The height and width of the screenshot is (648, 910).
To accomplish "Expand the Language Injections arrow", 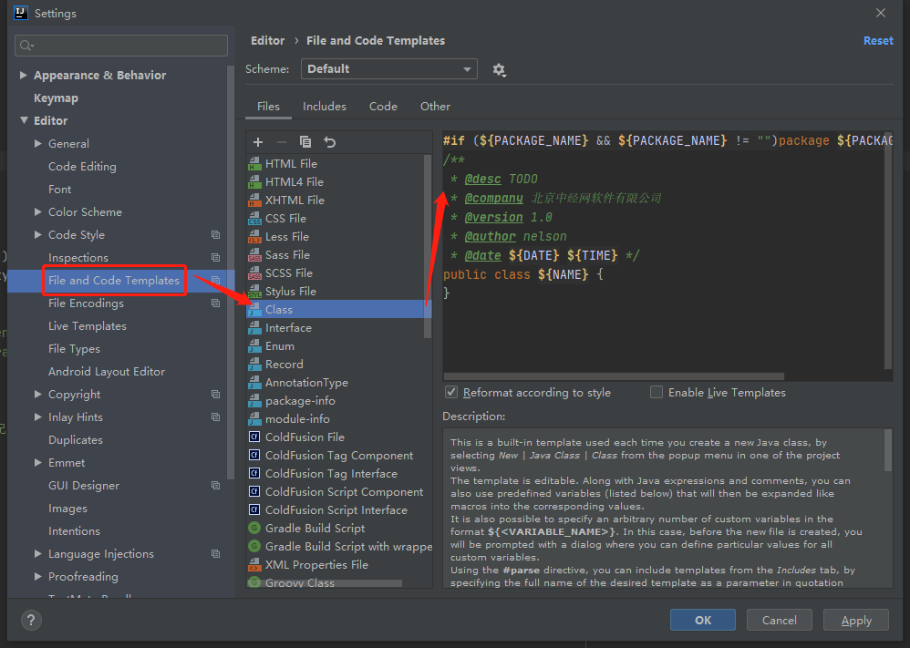I will 37,554.
